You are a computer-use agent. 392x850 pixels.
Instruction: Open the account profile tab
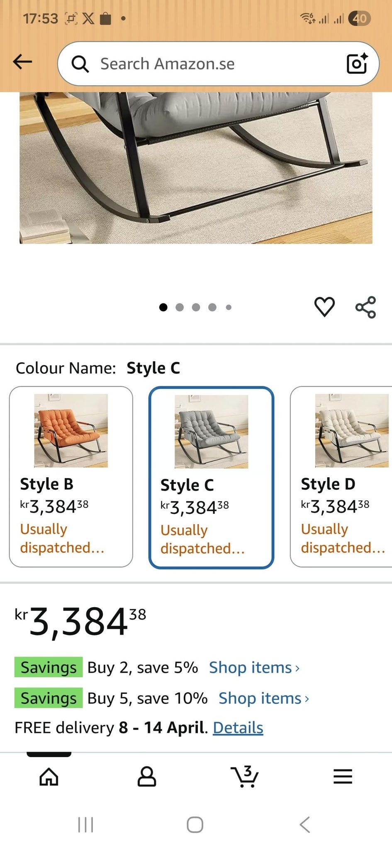147,777
